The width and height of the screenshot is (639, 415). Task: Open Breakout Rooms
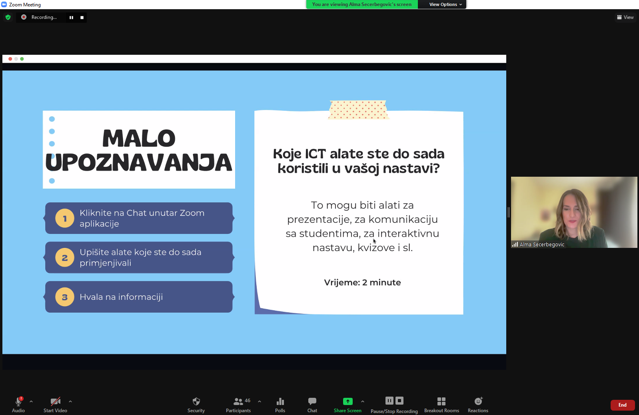441,401
